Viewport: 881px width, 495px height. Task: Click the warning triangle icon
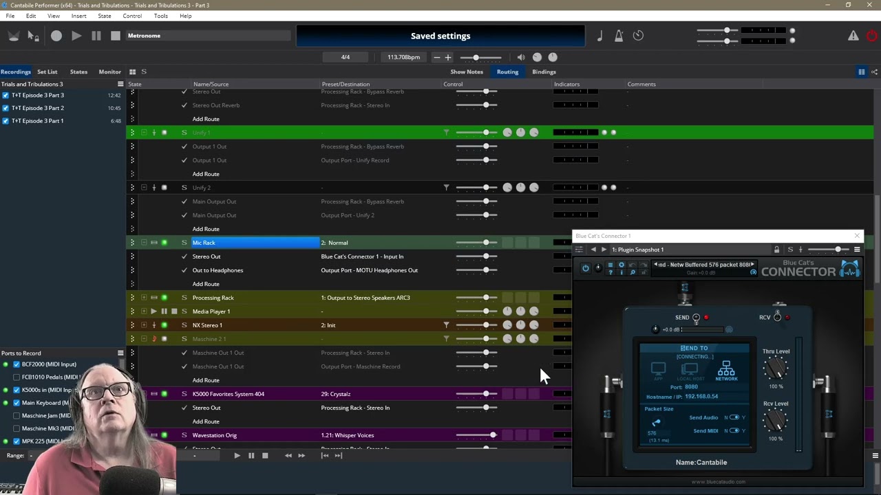click(853, 36)
